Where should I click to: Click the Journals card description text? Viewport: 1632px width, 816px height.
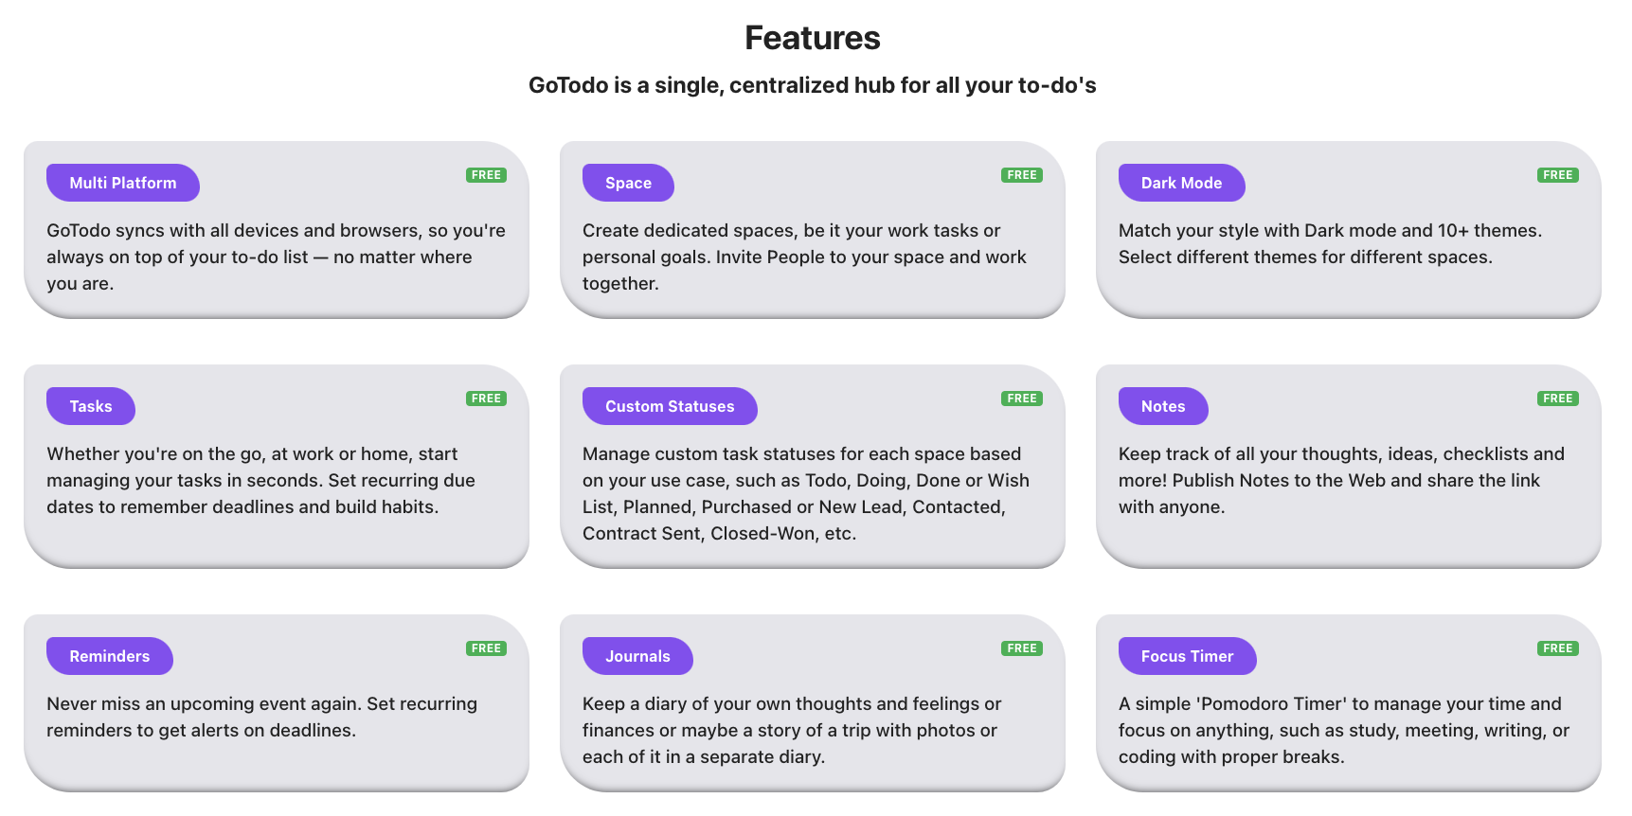click(792, 730)
